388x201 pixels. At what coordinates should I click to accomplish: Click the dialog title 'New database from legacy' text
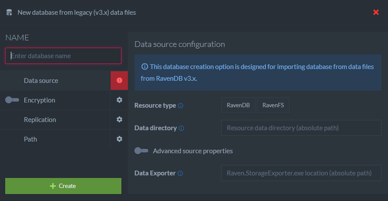point(77,13)
